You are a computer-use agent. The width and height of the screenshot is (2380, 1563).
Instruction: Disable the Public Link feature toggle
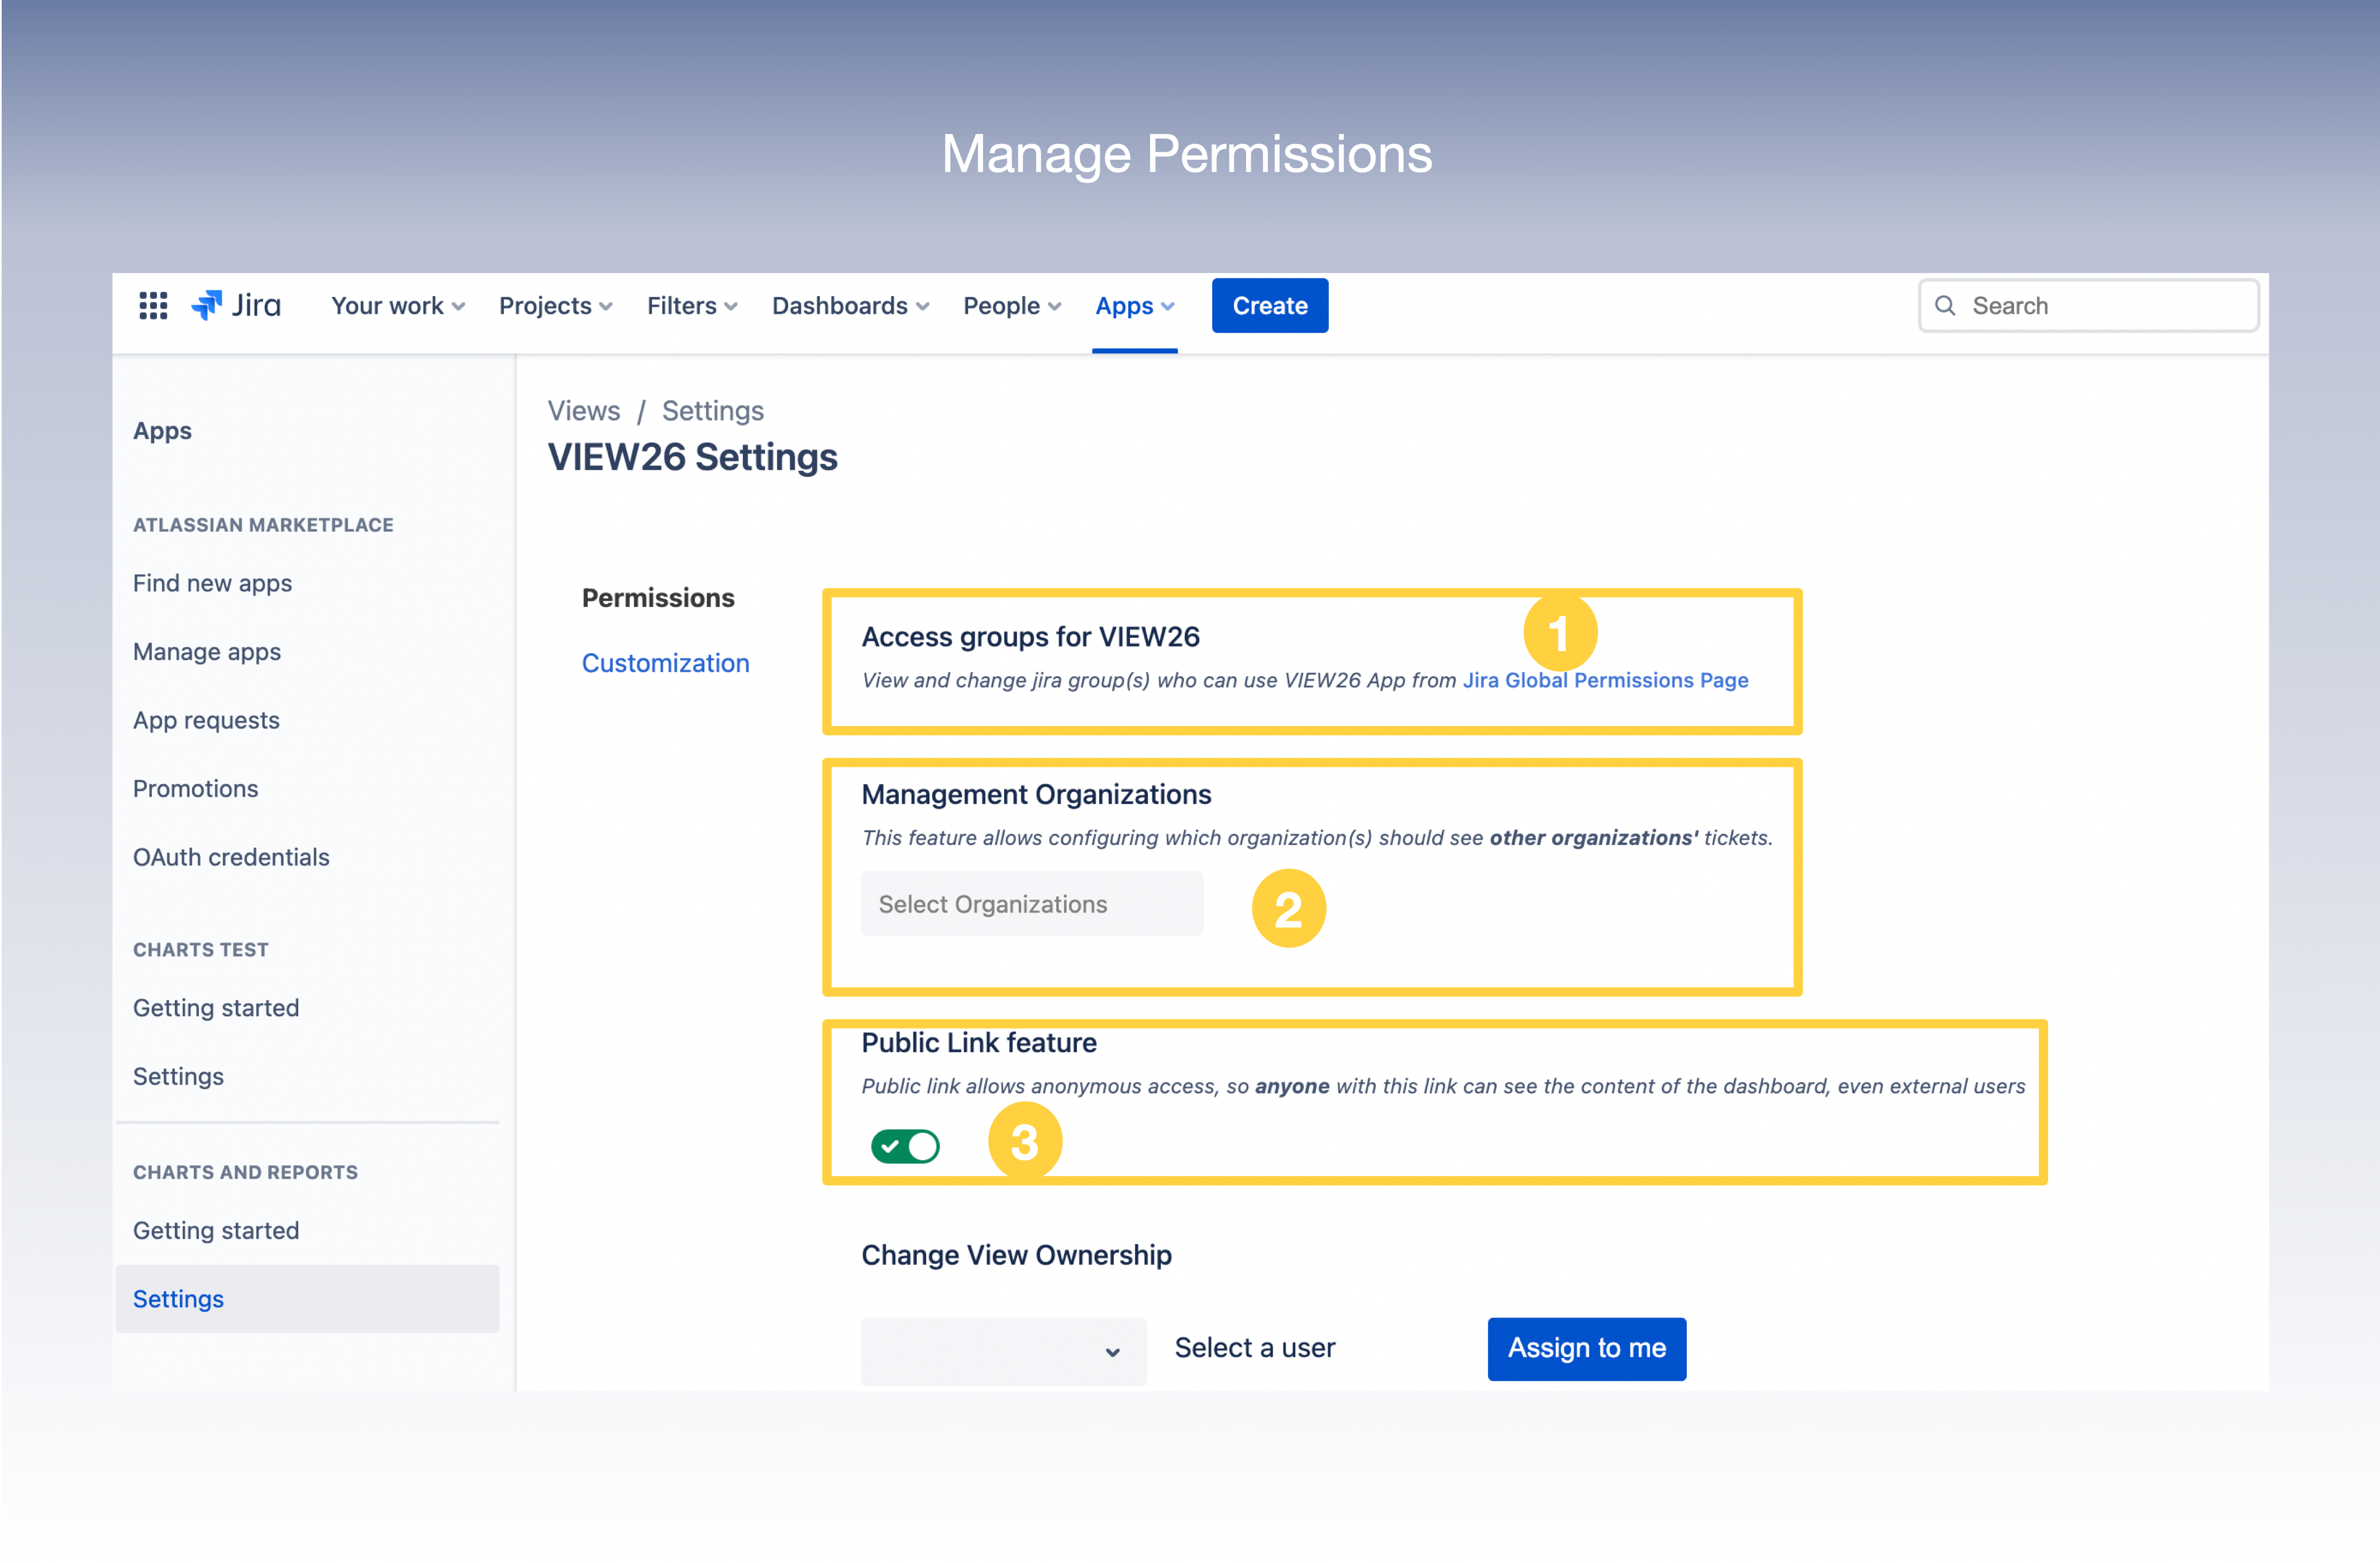pos(905,1146)
